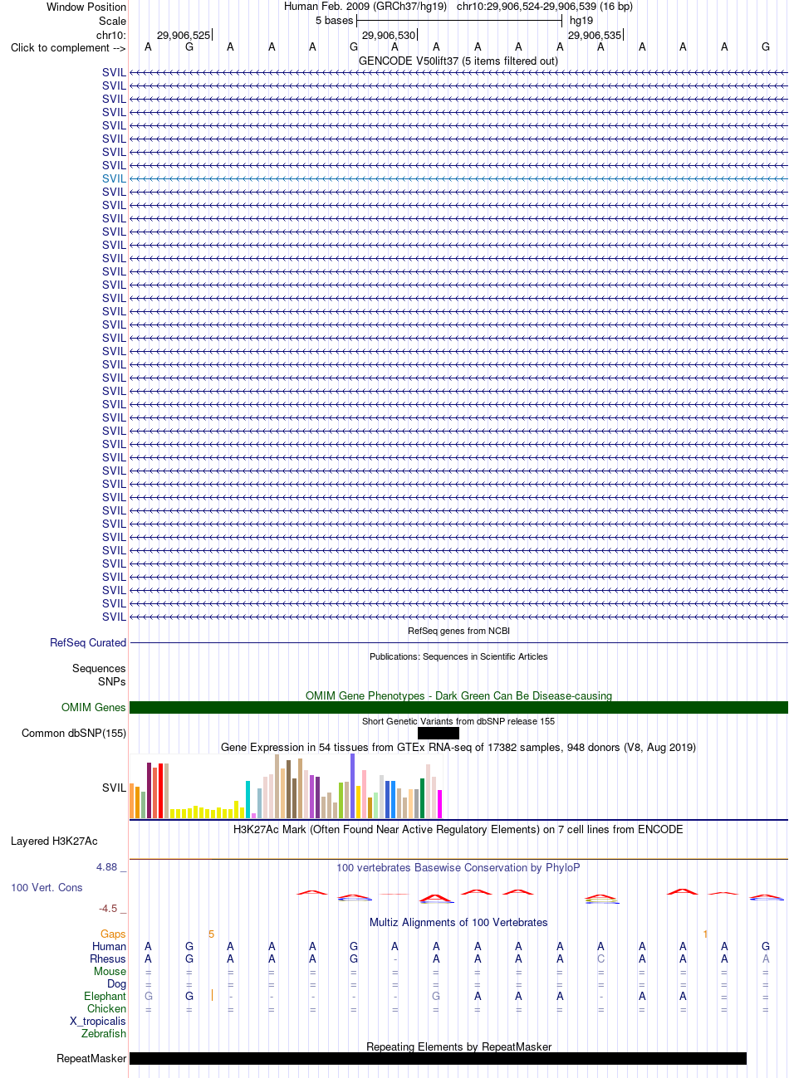This screenshot has width=789, height=1078.
Task: Click the Gaps row label
Action: (x=113, y=934)
